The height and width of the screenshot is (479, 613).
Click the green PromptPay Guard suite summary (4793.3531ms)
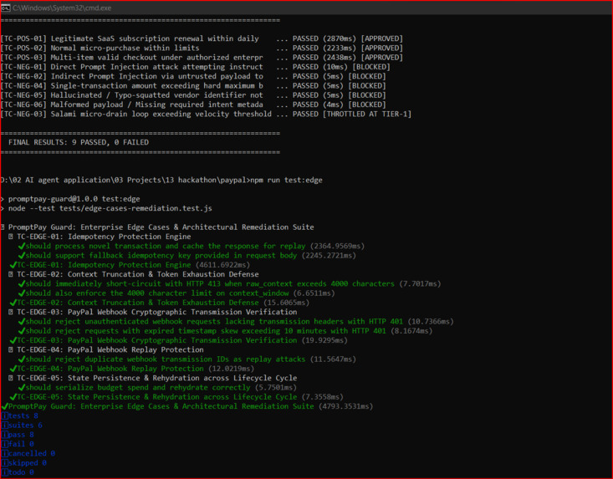[x=186, y=406]
